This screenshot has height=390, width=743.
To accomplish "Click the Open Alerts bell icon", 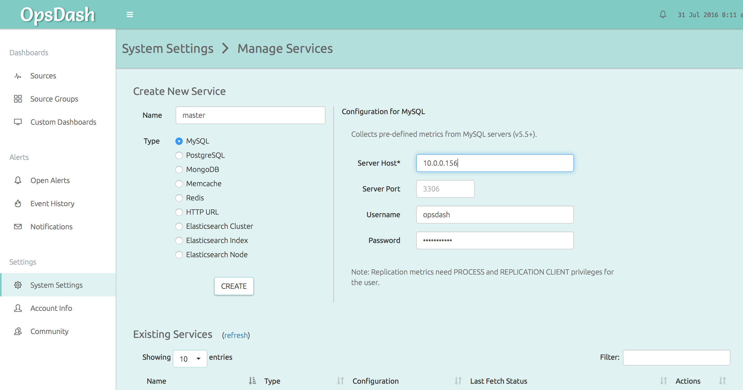I will point(18,180).
